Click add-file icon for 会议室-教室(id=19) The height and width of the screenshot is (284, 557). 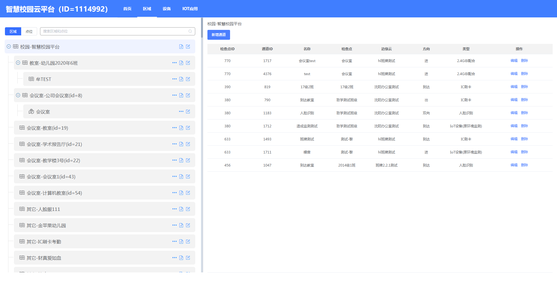(181, 128)
